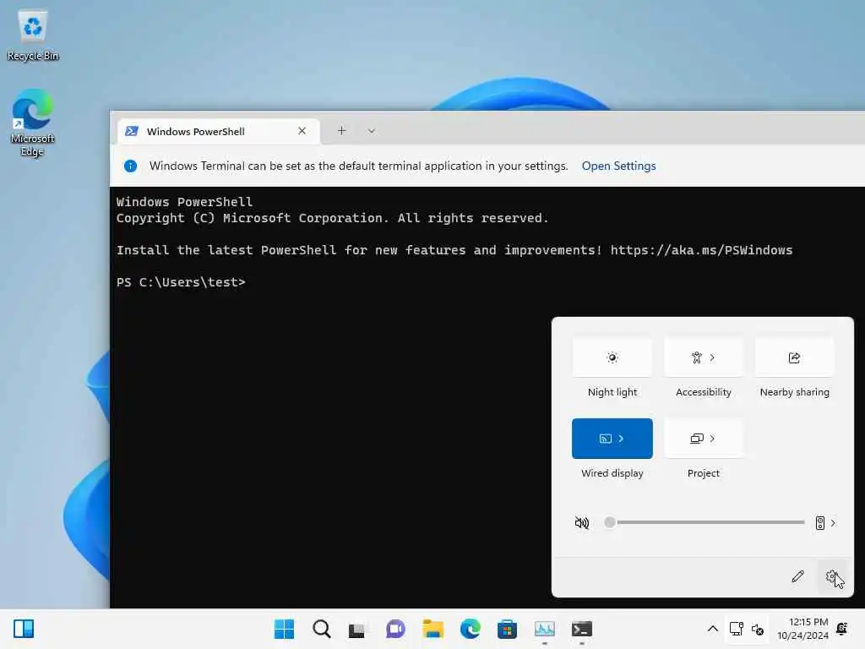Click the network tray icon
The height and width of the screenshot is (649, 865).
point(736,629)
